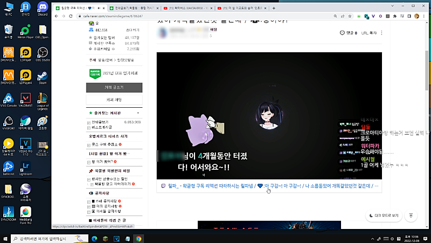Open the Recycle Bin icon
431x243 pixels.
pos(8,31)
